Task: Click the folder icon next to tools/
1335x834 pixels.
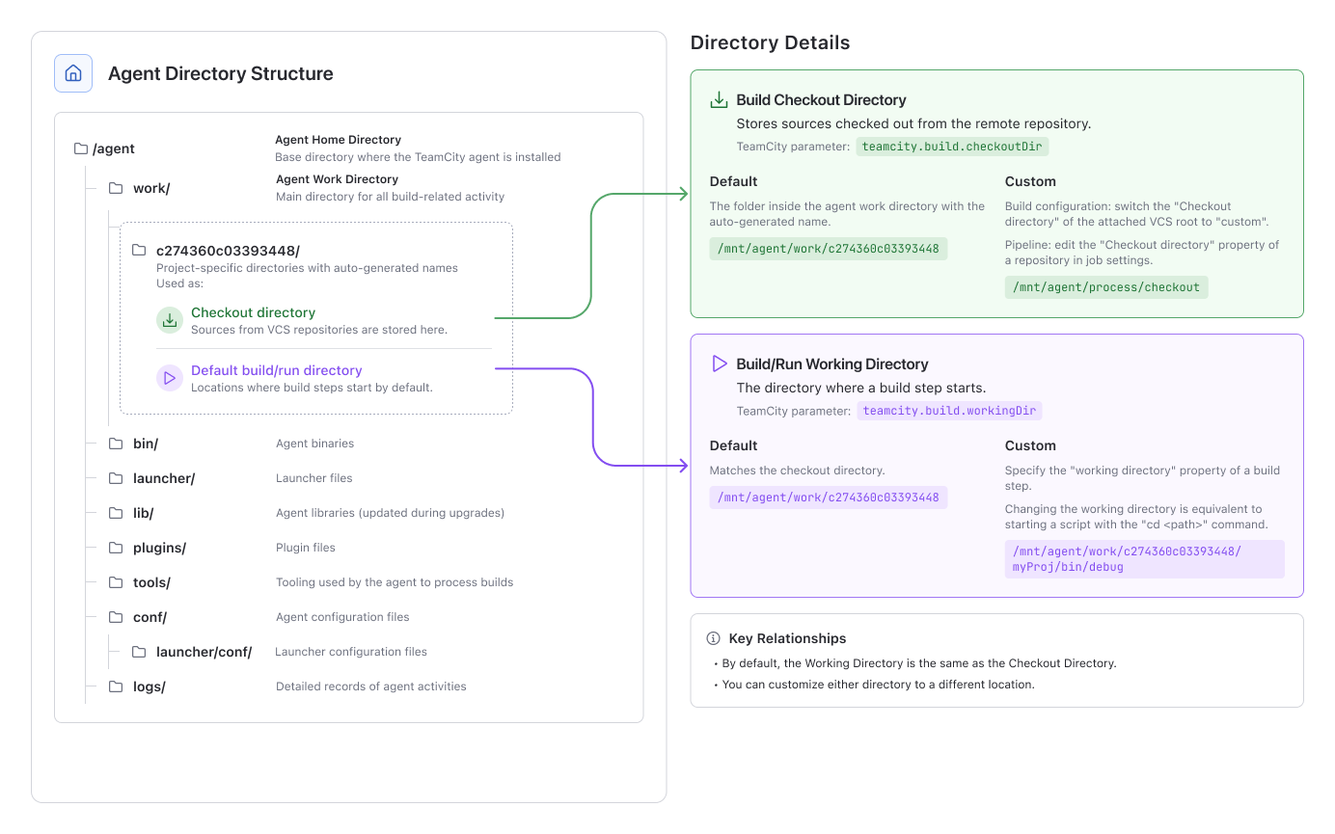Action: (116, 582)
